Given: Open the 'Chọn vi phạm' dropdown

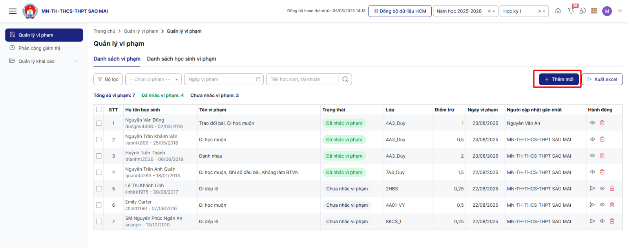Looking at the screenshot, I should [x=153, y=79].
